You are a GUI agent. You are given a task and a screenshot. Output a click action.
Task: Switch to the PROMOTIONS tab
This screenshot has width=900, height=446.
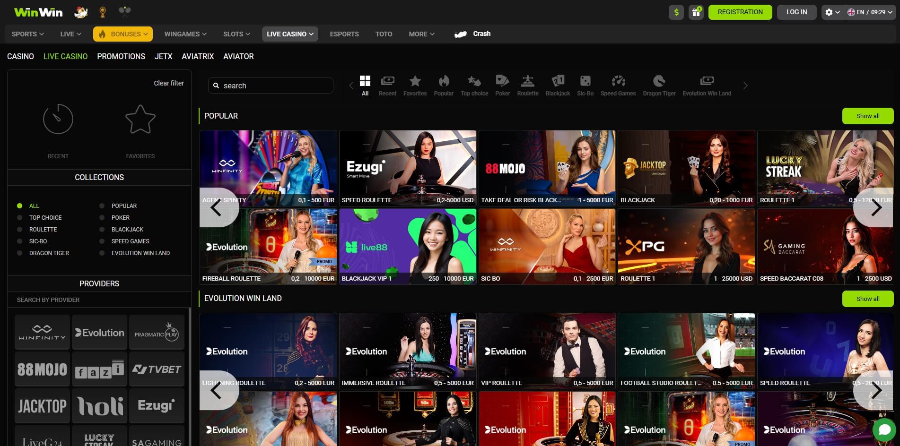[x=121, y=56]
